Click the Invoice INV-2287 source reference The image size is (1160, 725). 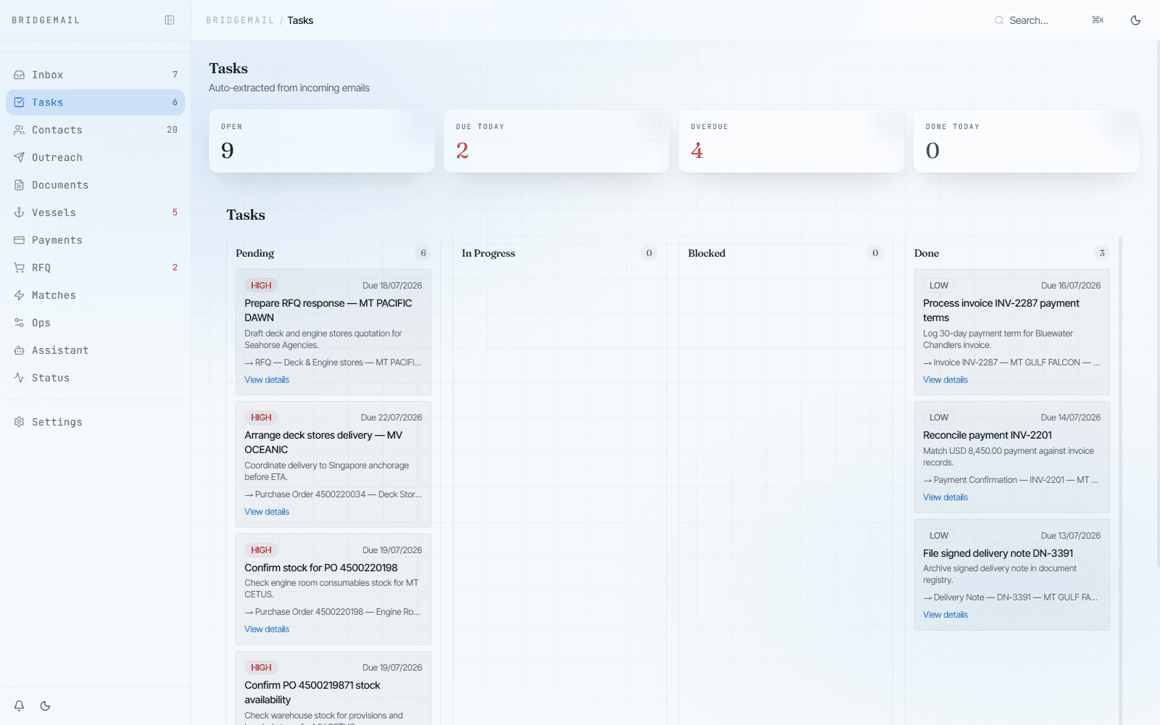coord(1011,362)
